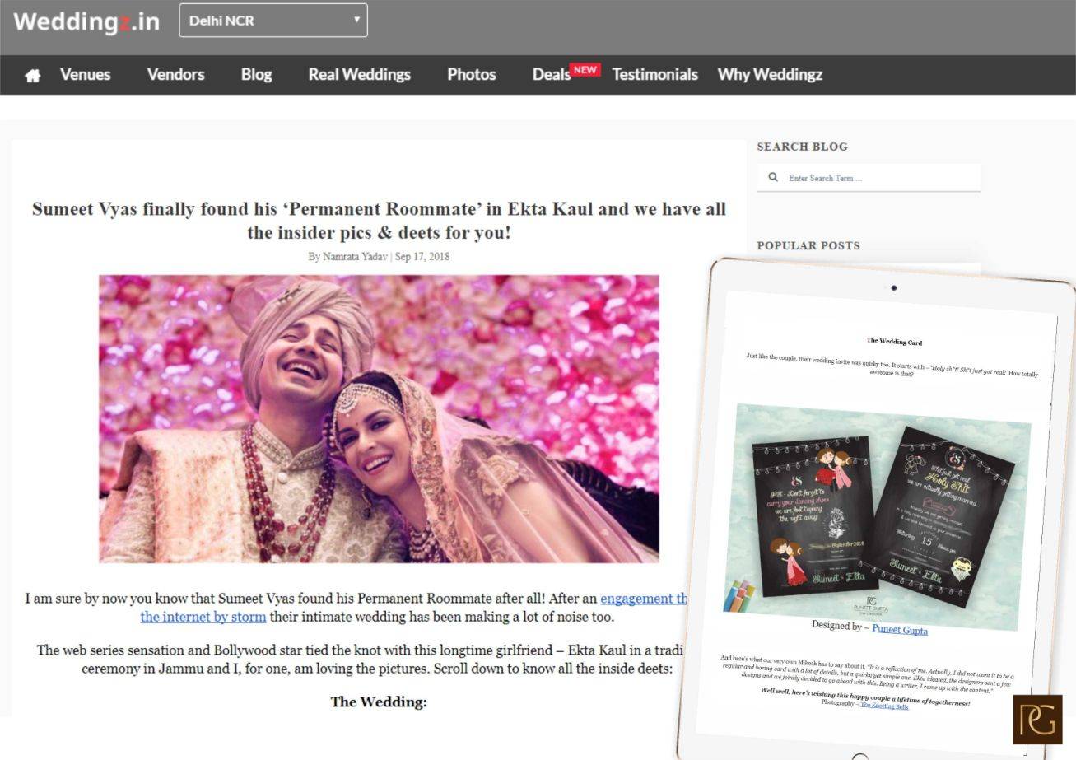
Task: Click the PG gold logo badge
Action: [1036, 719]
